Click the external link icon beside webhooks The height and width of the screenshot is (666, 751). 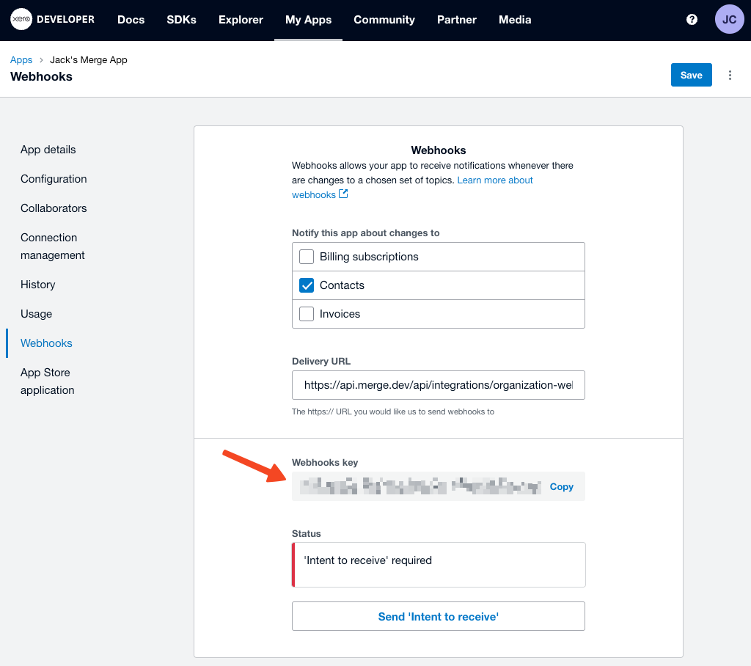(343, 194)
